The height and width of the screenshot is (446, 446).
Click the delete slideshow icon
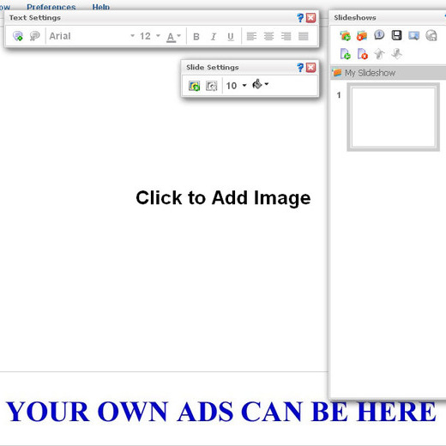point(362,36)
